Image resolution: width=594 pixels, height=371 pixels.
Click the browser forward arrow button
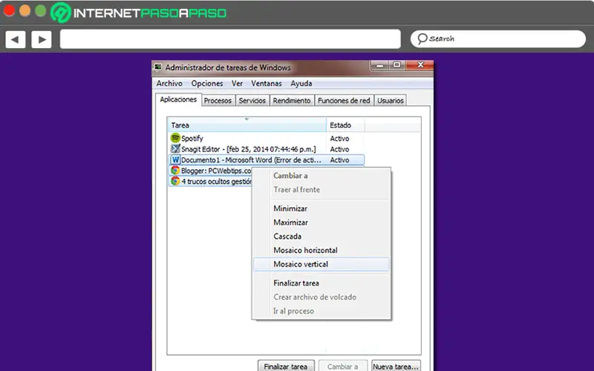tap(42, 39)
